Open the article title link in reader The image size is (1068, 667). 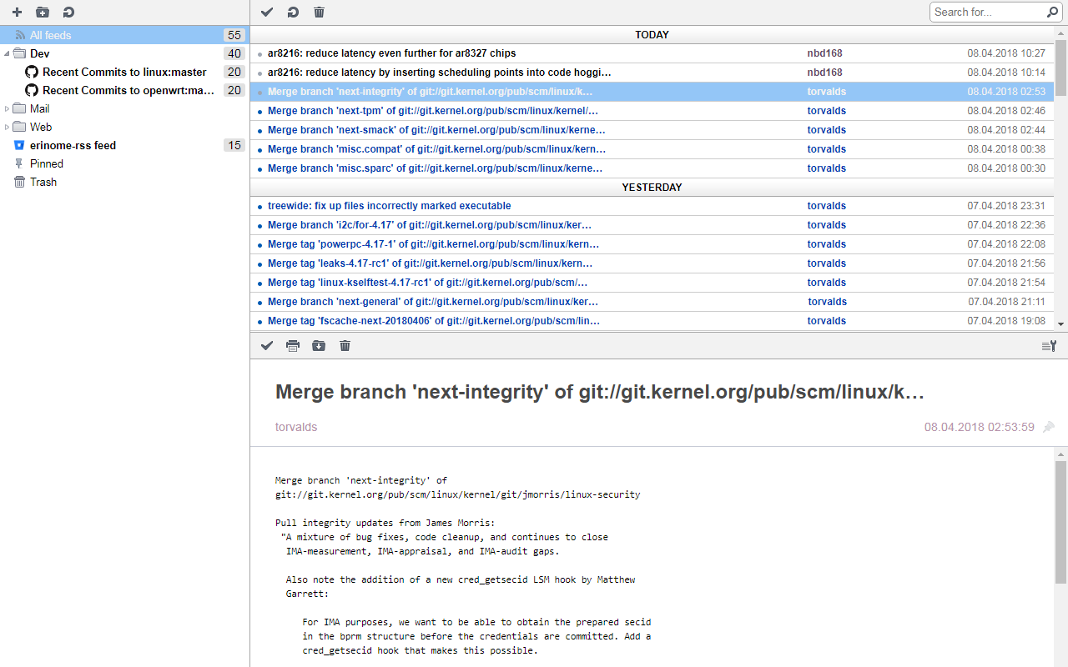click(x=600, y=392)
